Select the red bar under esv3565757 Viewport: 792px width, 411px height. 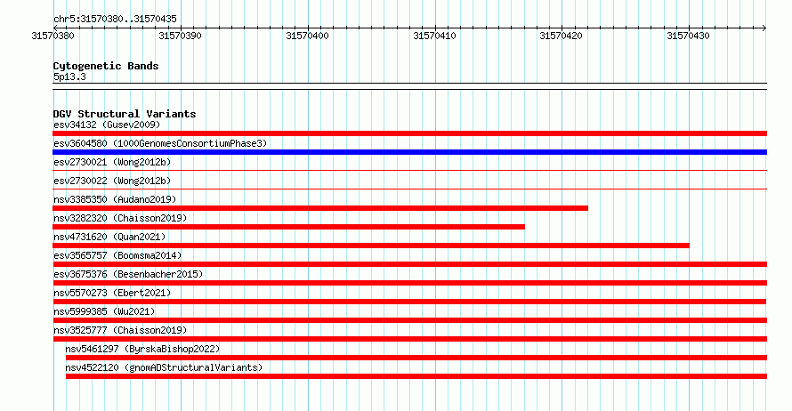(x=409, y=264)
